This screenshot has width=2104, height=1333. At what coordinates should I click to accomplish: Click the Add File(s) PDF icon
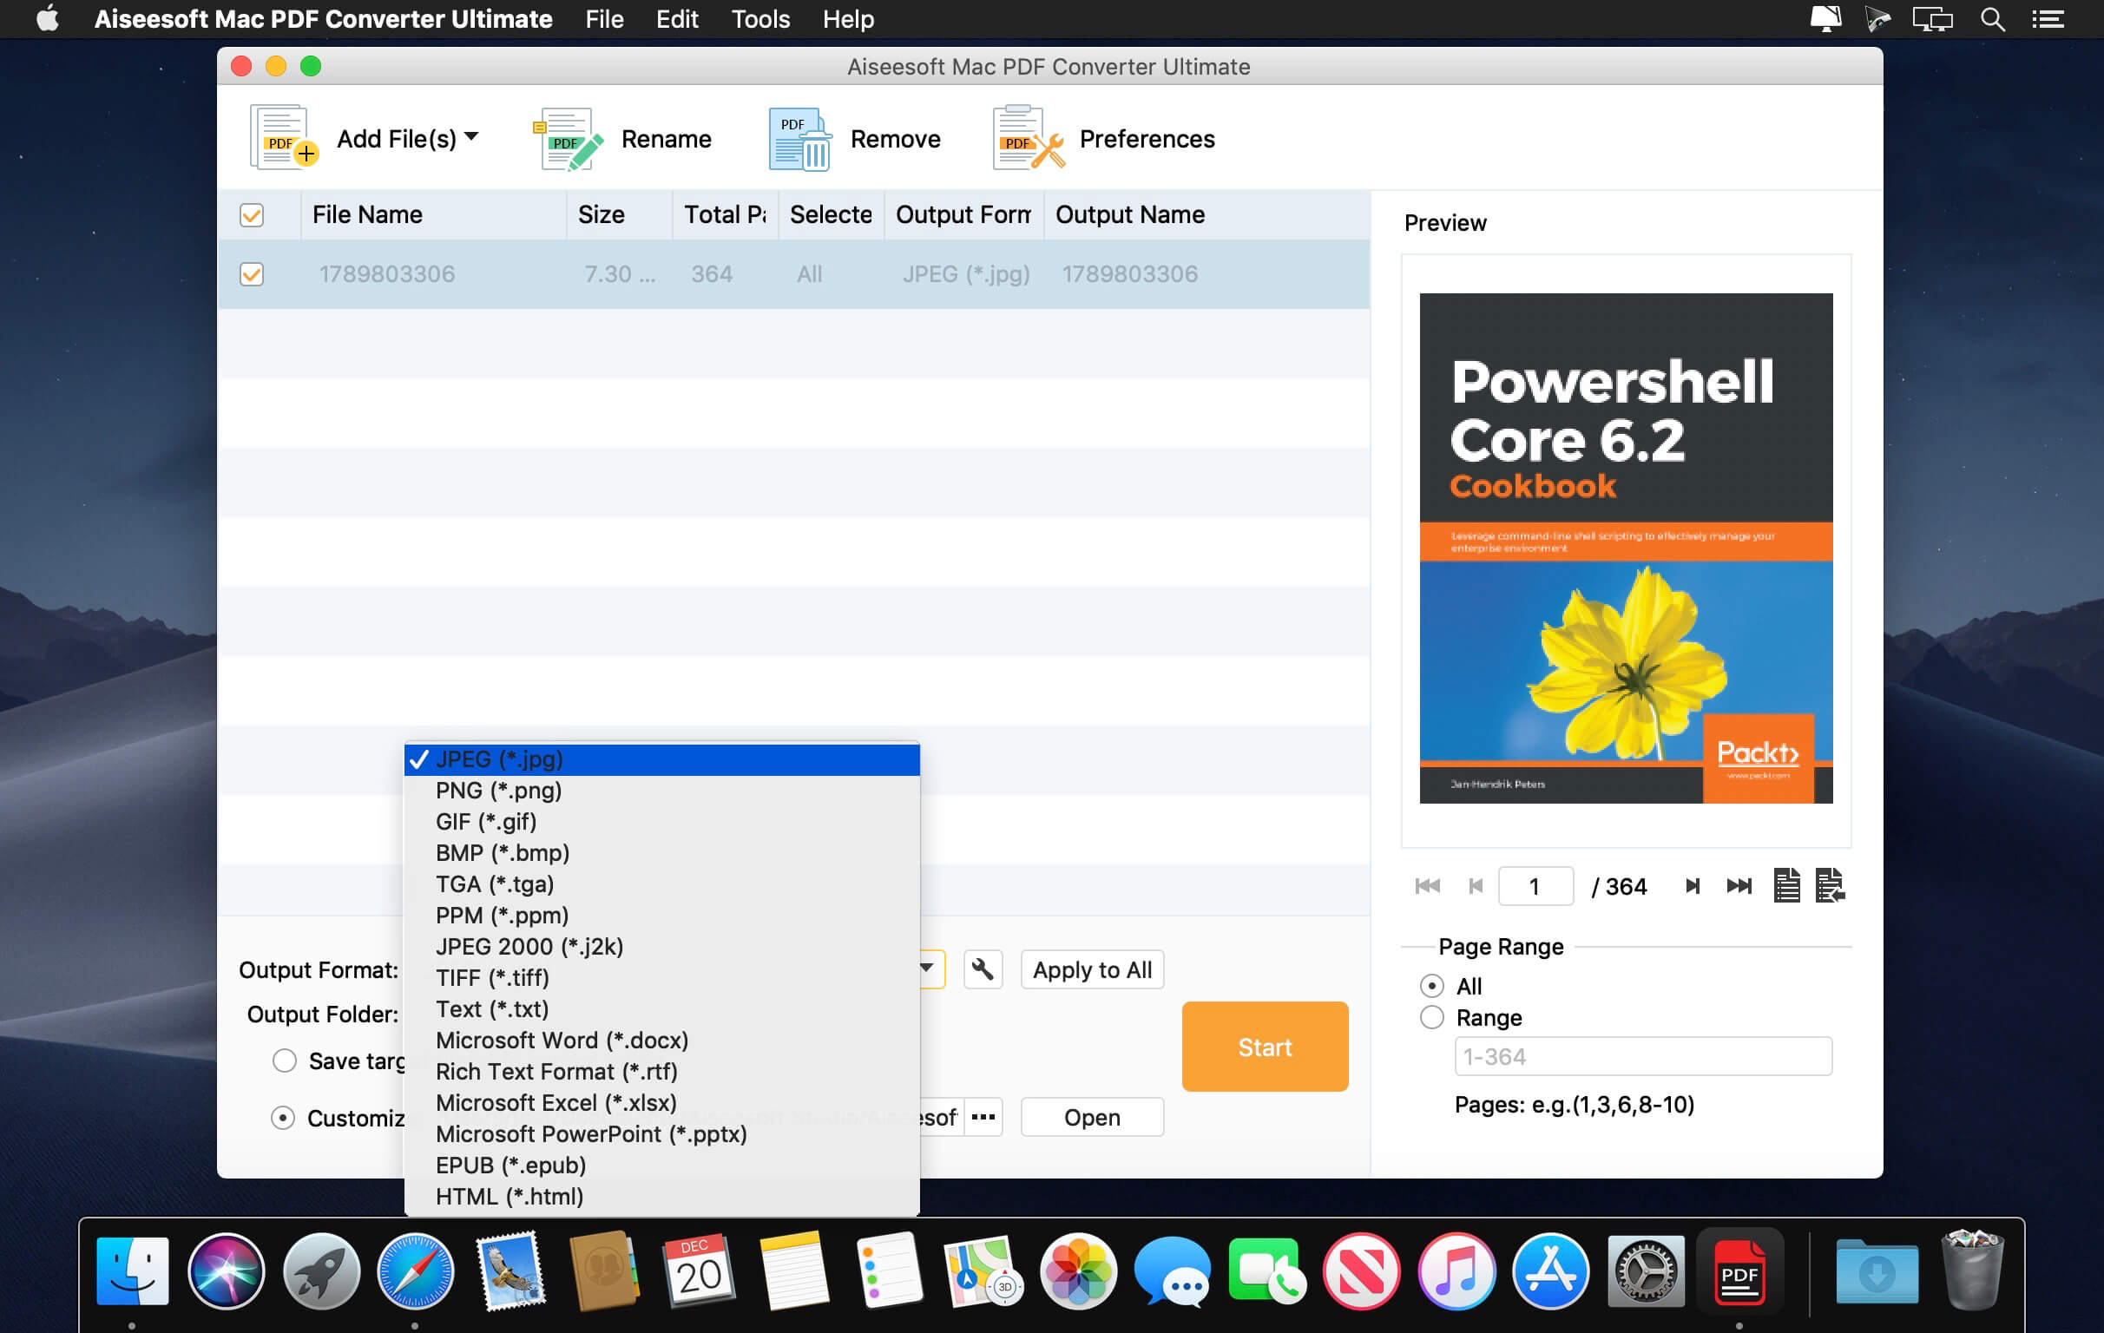click(x=283, y=137)
